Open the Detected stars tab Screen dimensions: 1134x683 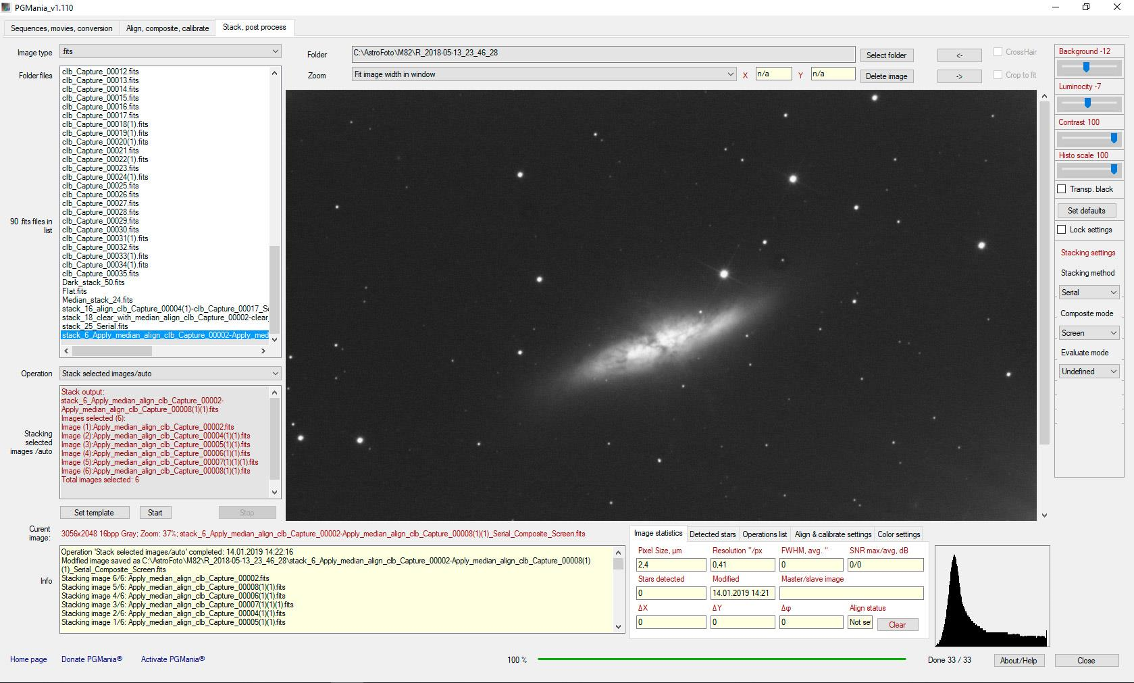(x=712, y=534)
